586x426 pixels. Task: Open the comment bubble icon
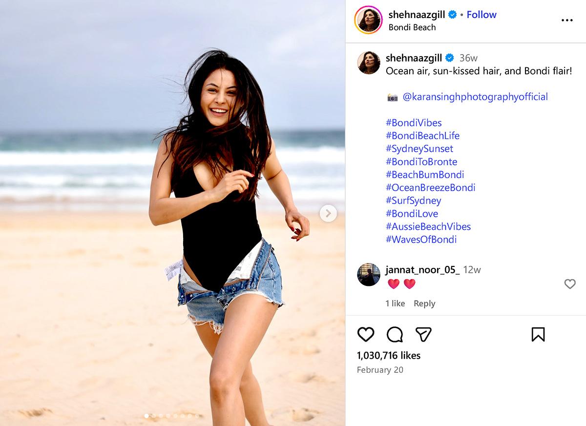(395, 334)
